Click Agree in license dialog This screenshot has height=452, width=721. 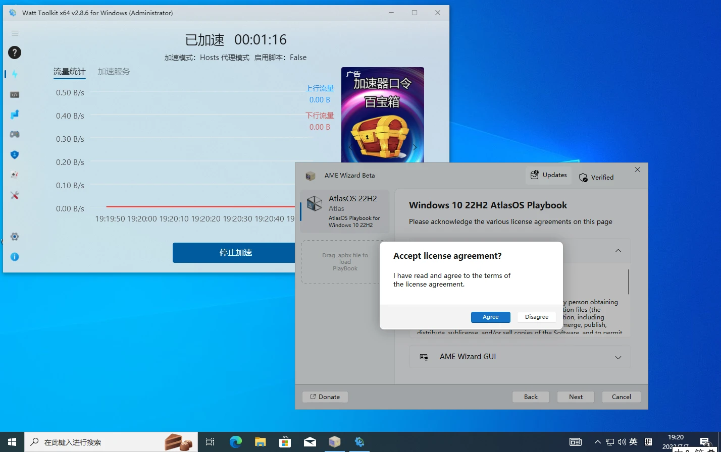coord(490,317)
